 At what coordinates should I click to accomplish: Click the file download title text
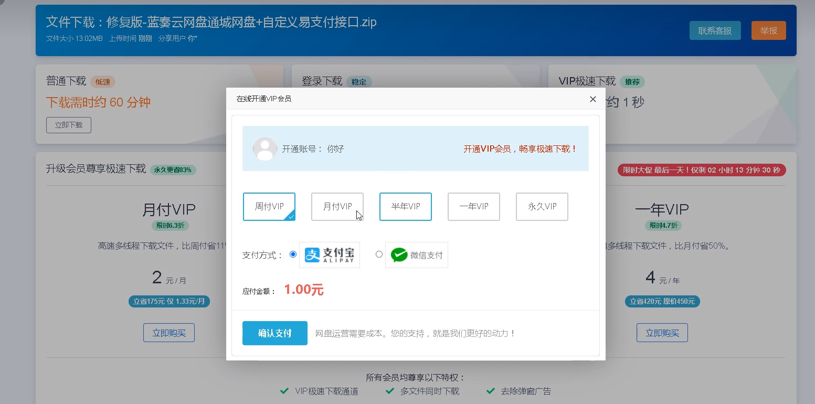(x=211, y=22)
